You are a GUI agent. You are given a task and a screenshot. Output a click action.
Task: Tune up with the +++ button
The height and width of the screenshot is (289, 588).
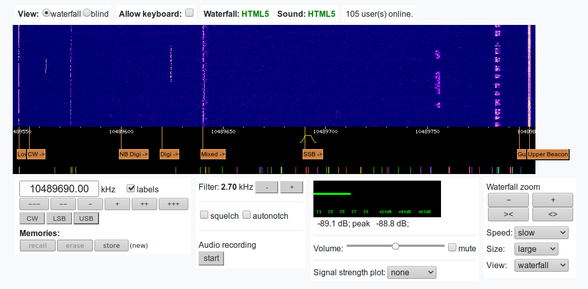174,204
